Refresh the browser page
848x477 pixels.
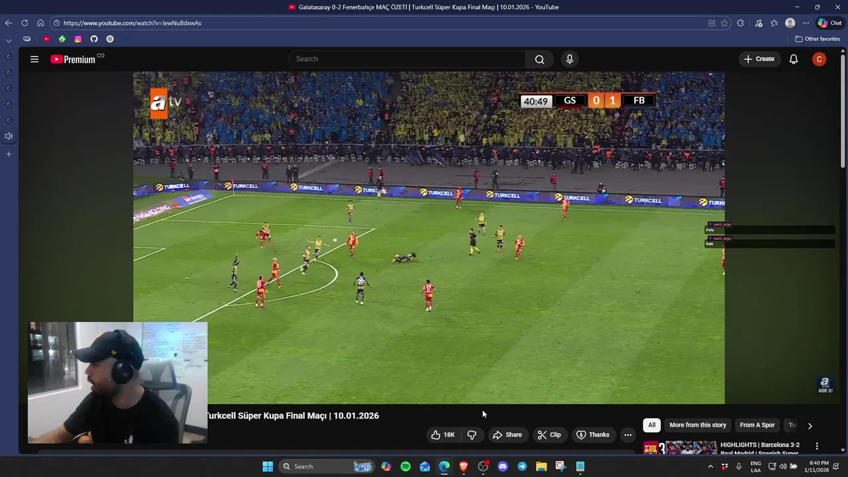tap(25, 23)
